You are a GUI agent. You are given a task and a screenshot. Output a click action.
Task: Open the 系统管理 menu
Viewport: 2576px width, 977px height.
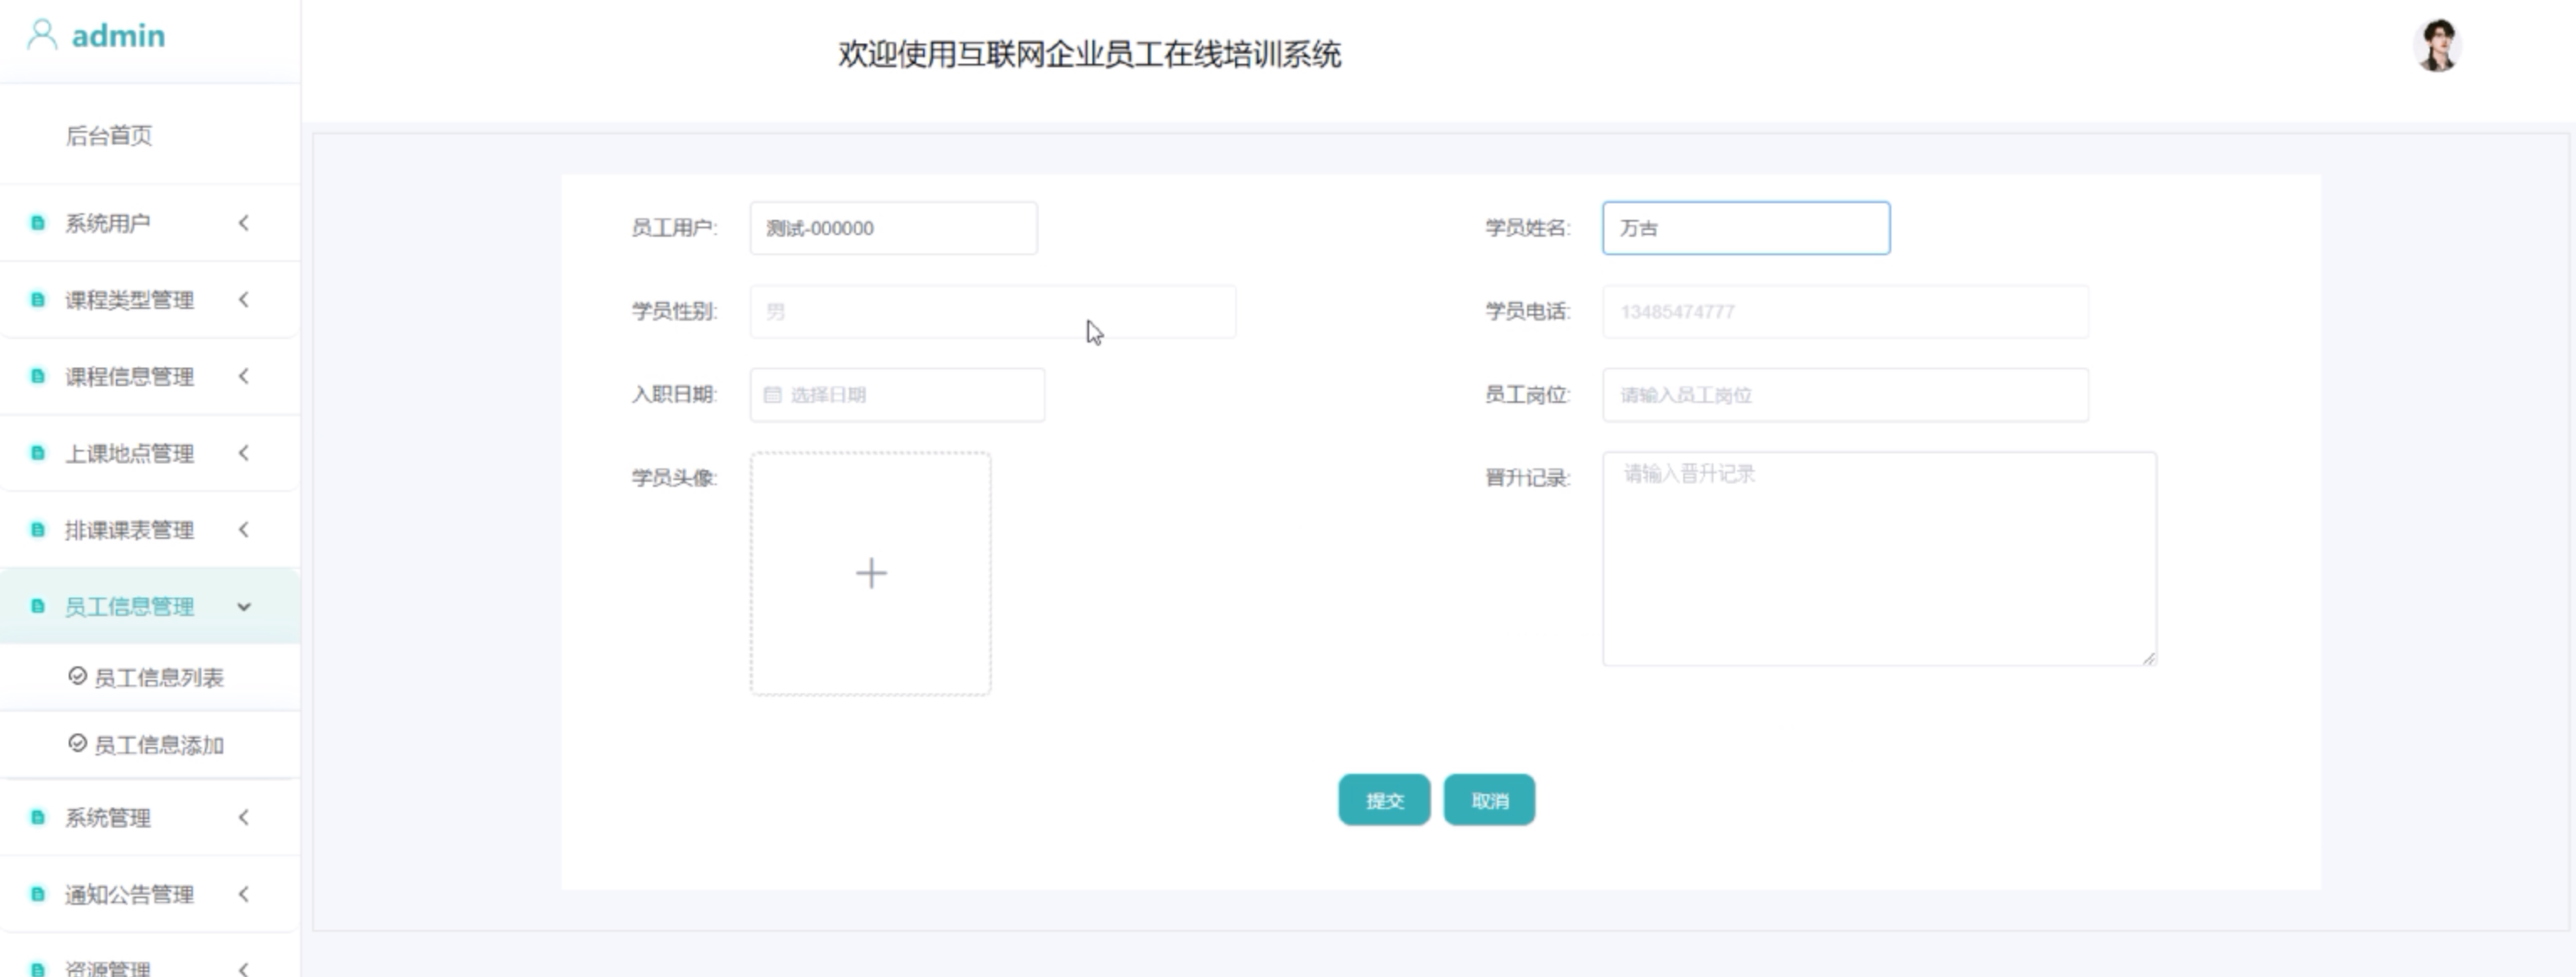click(108, 818)
